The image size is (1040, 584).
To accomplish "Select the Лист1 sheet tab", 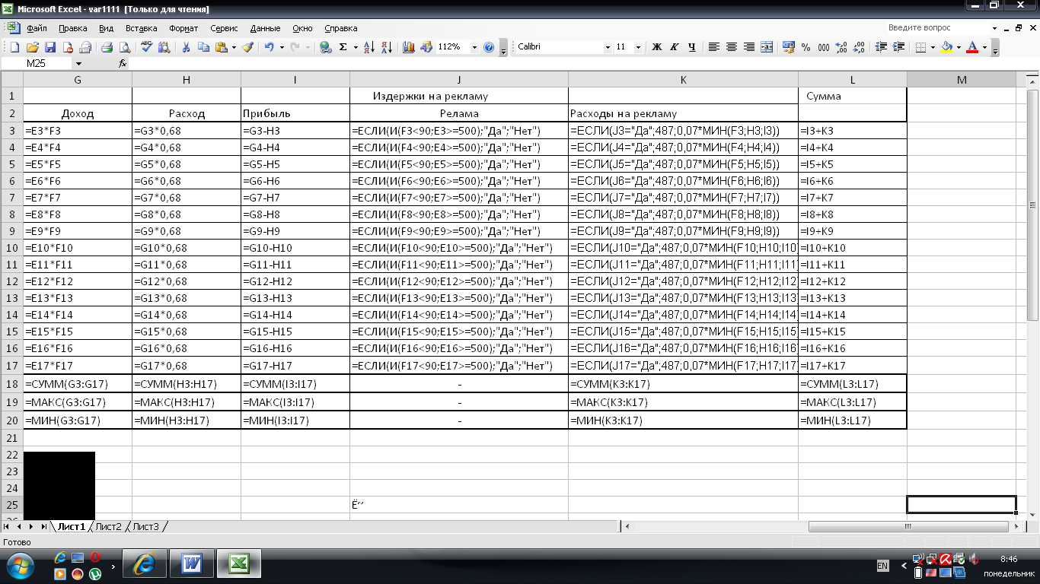I will click(71, 526).
